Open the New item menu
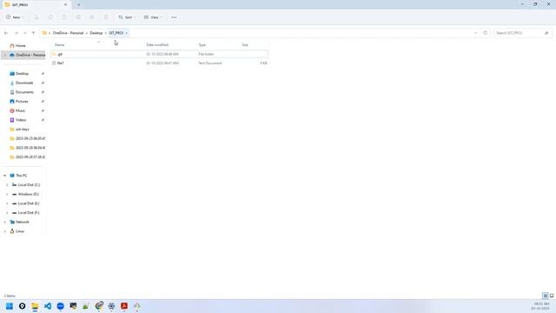Image resolution: width=556 pixels, height=313 pixels. 15,17
